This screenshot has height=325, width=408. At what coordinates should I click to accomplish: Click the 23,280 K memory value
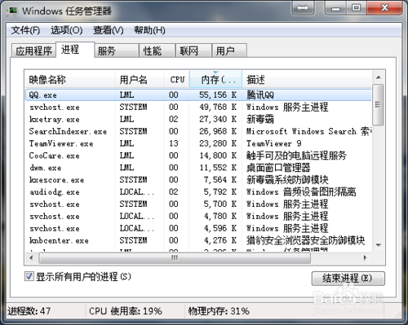(218, 143)
